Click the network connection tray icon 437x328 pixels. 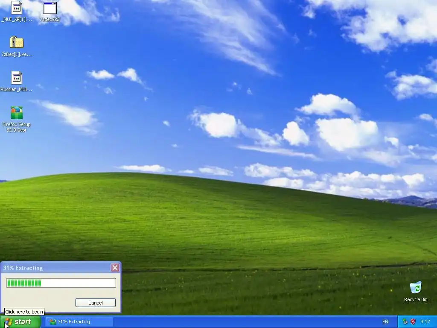pos(405,322)
